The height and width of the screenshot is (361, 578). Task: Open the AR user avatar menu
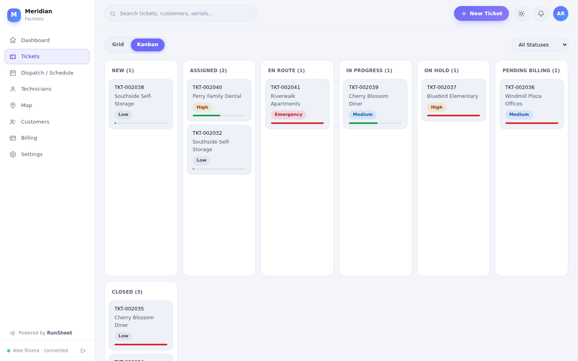point(561,14)
